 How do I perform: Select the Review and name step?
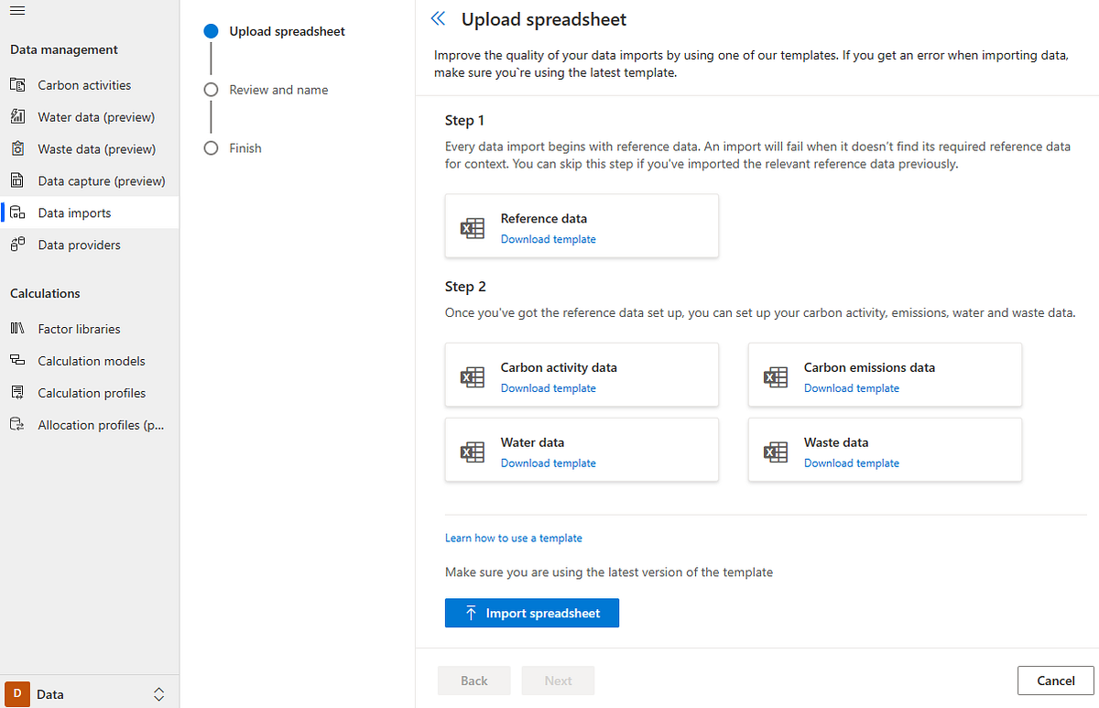pyautogui.click(x=211, y=89)
